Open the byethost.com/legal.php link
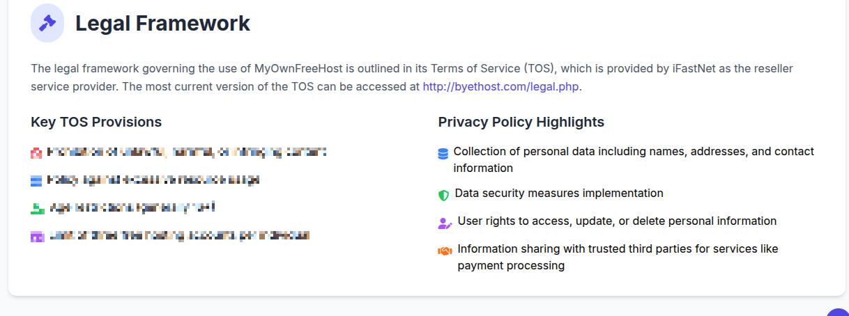This screenshot has height=316, width=849. click(x=501, y=87)
